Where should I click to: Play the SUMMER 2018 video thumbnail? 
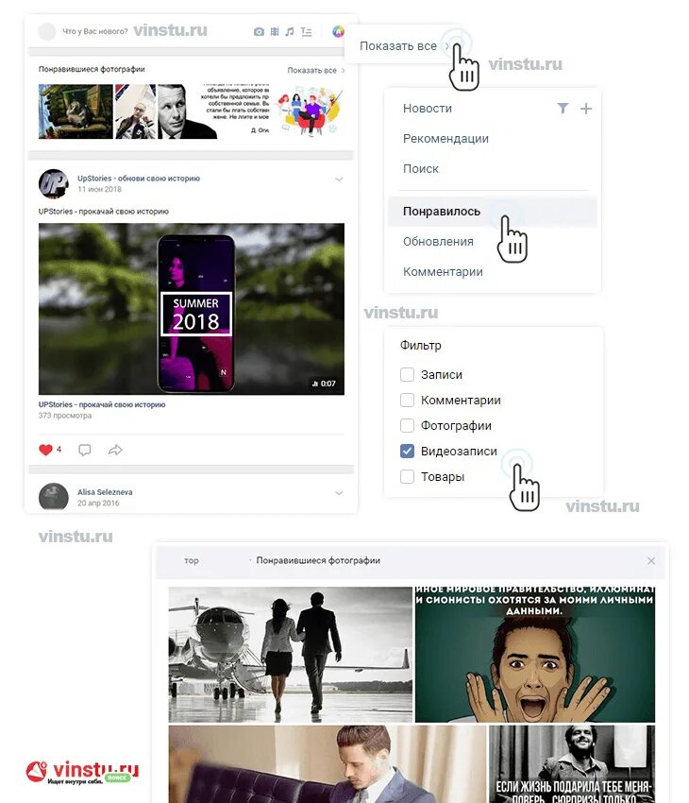coord(192,309)
